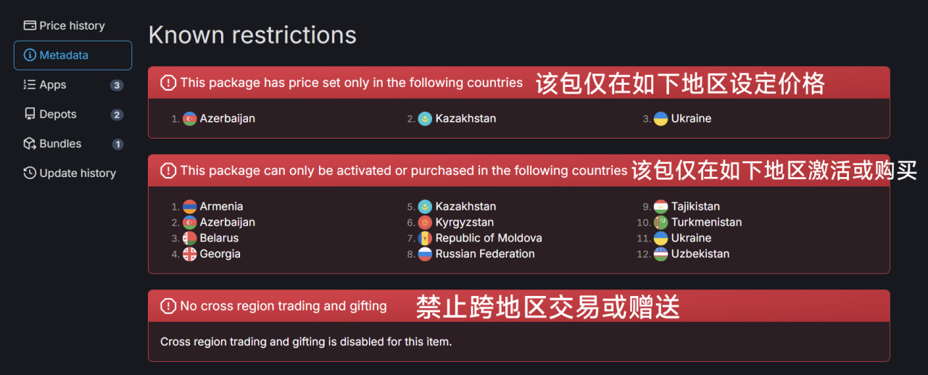Image resolution: width=928 pixels, height=375 pixels.
Task: Click the Bundles box icon
Action: click(x=30, y=144)
